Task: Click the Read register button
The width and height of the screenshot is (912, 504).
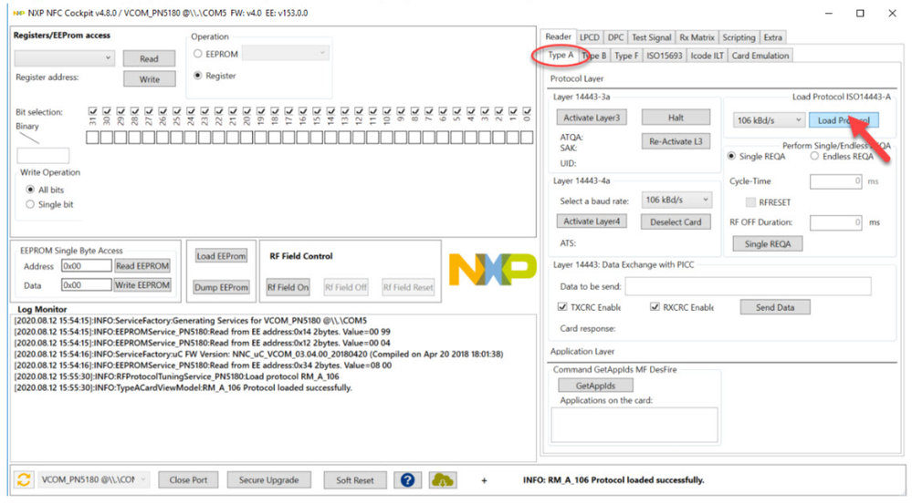Action: click(x=149, y=58)
